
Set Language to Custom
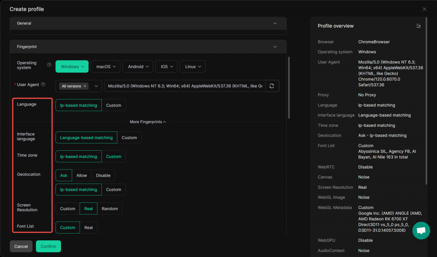click(x=114, y=105)
